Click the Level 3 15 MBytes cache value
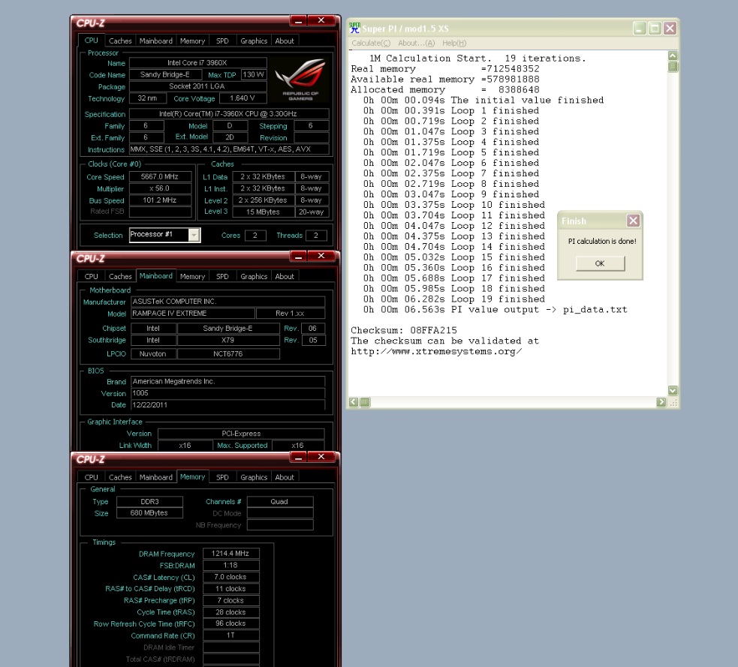Viewport: 738px width, 667px height. click(263, 212)
